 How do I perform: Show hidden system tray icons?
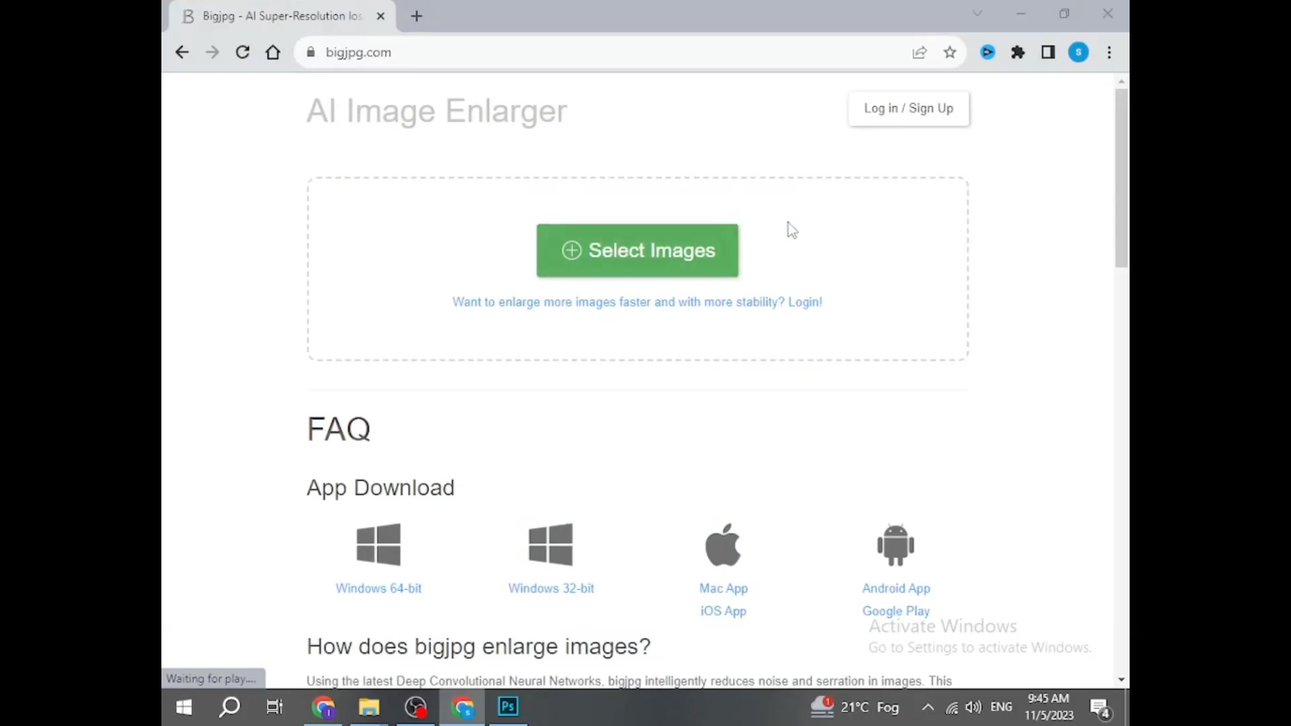[928, 707]
